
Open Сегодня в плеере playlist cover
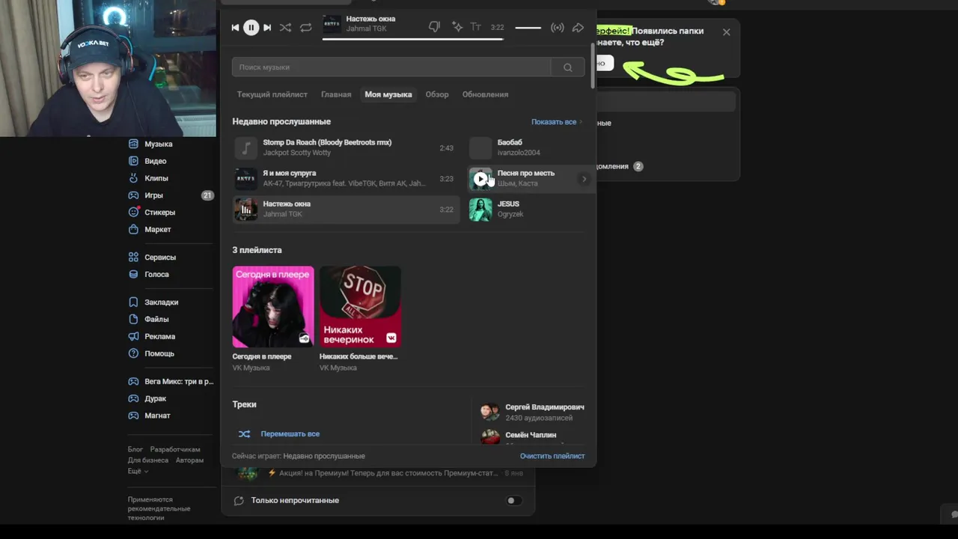(x=273, y=307)
